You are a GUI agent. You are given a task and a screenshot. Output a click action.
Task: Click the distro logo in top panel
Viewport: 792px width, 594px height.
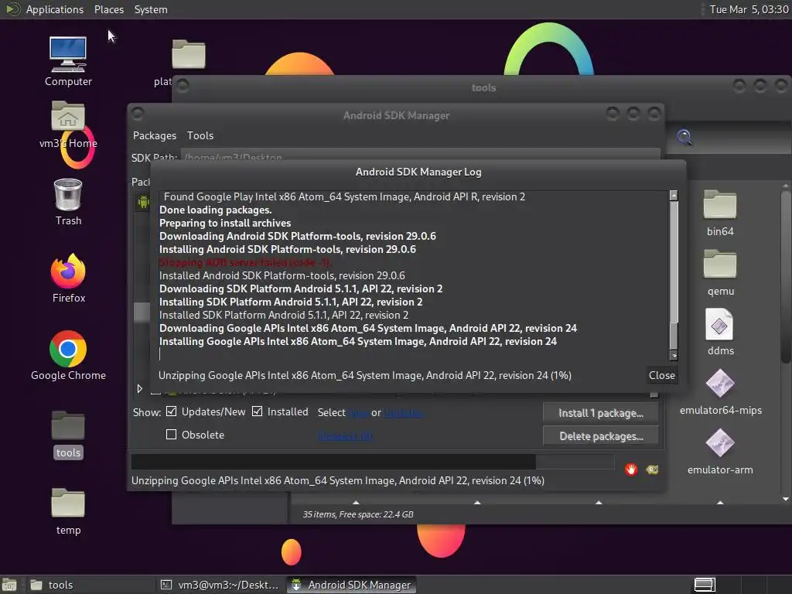point(12,9)
